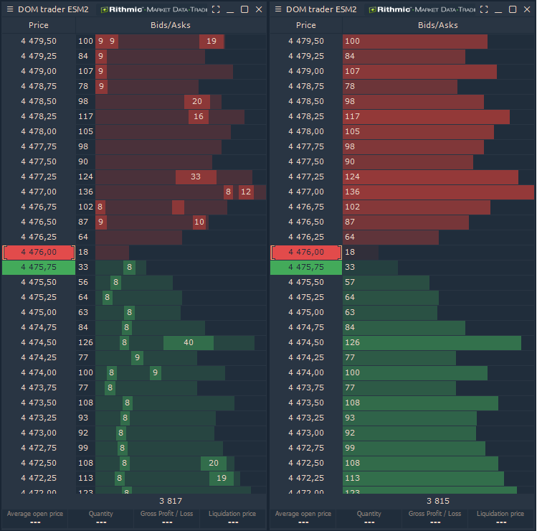Image resolution: width=537 pixels, height=531 pixels.
Task: Click the 136 ask bar in the right panel
Action: [x=438, y=192]
